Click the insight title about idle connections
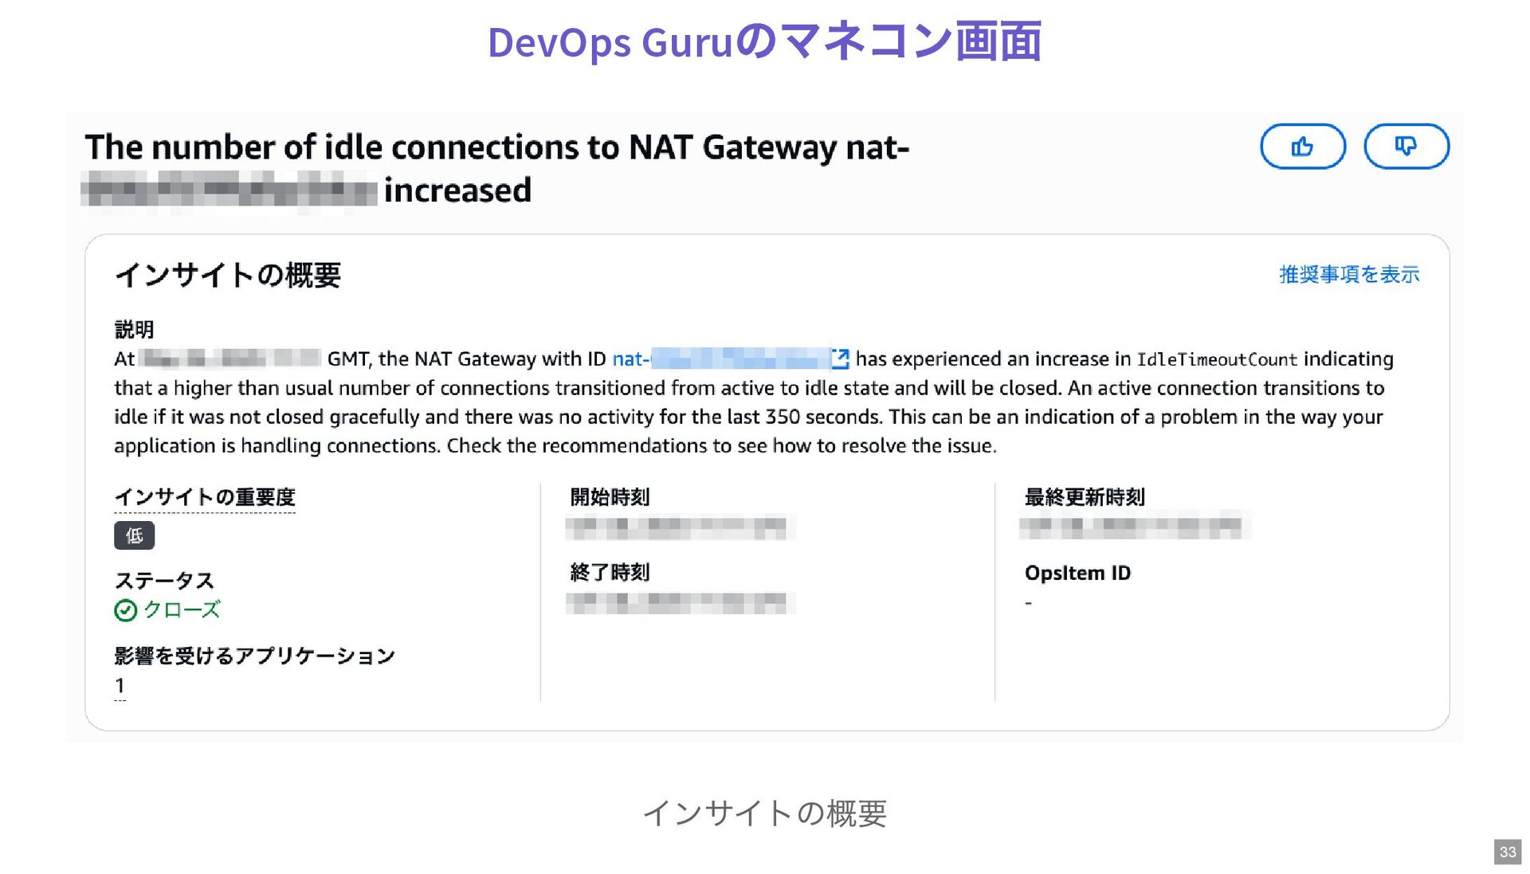The image size is (1530, 874). point(496,148)
